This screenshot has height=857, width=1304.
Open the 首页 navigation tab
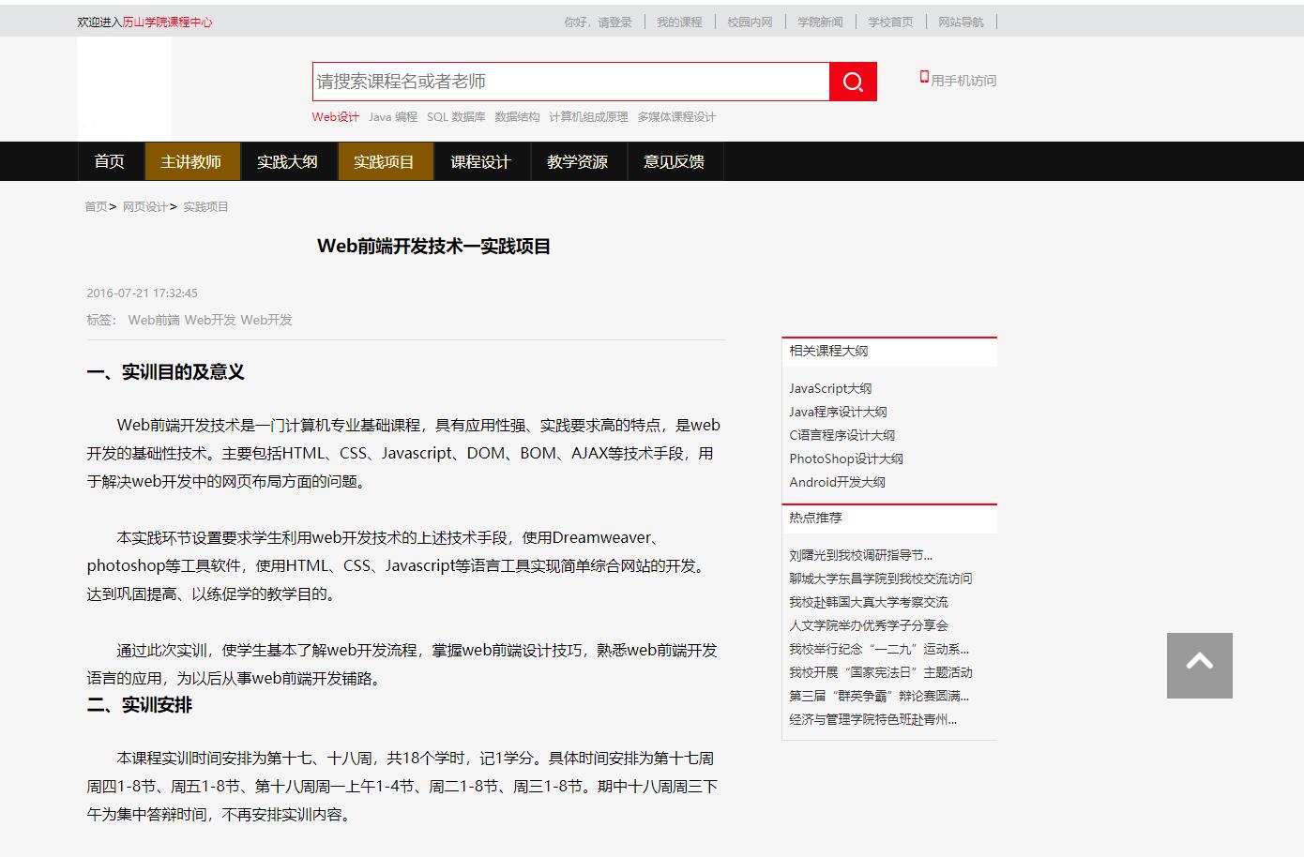pyautogui.click(x=110, y=161)
